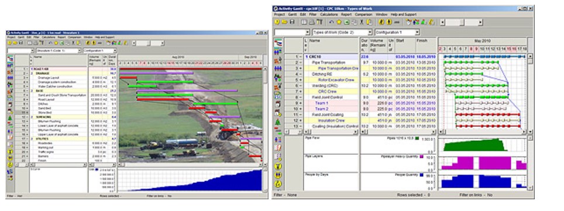Click the zoom slider in the road window toolbar
Screen dimensions: 564x211
148,43
